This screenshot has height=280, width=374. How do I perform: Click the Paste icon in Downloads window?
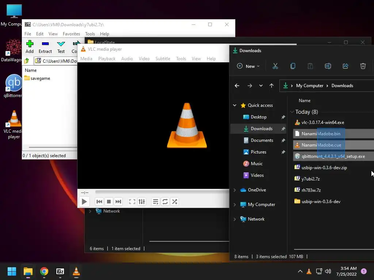click(x=310, y=66)
